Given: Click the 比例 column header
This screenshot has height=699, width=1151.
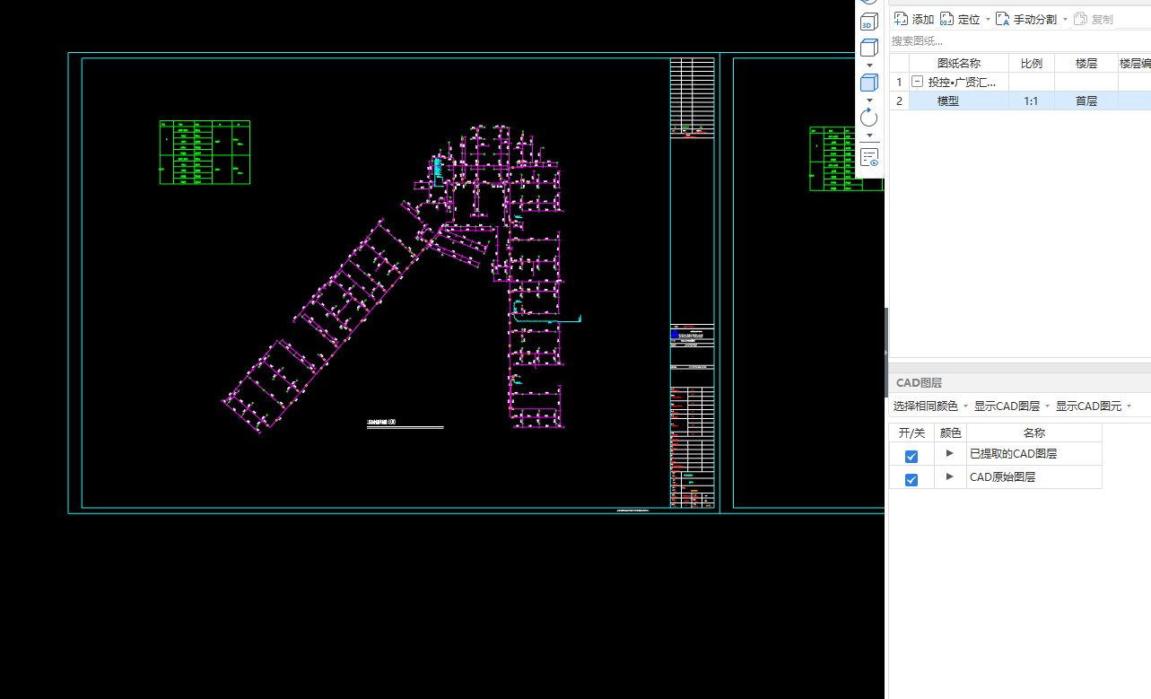Looking at the screenshot, I should 1032,63.
